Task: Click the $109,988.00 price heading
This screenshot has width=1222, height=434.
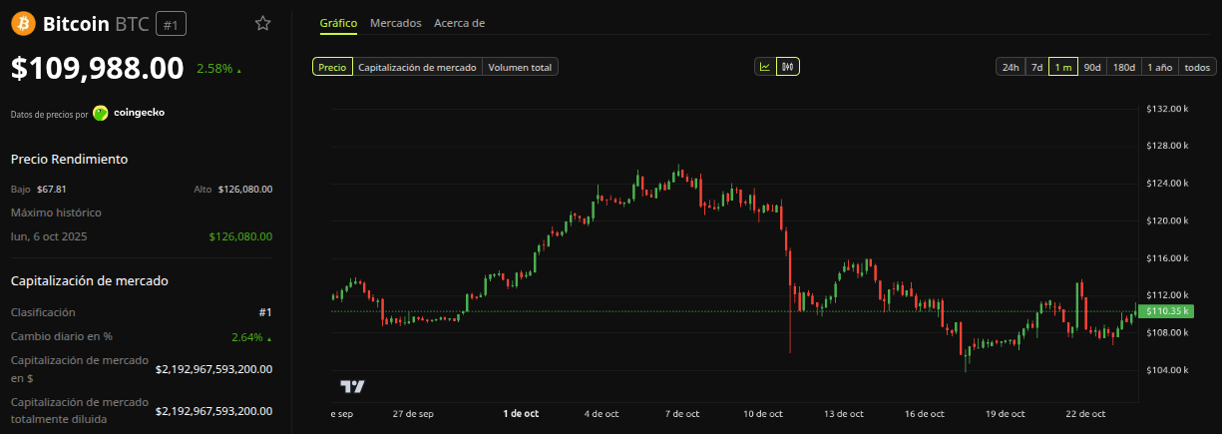Action: (98, 68)
